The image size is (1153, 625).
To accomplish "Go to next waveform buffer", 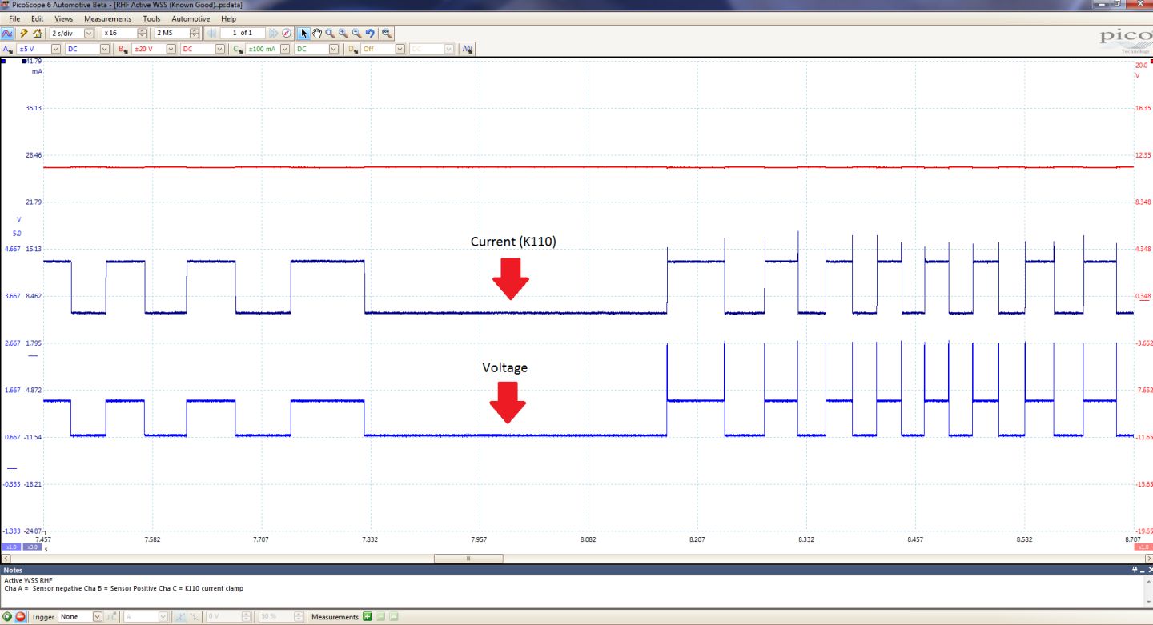I will point(273,34).
